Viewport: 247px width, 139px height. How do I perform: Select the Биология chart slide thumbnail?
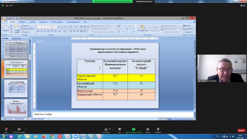pos(16,107)
